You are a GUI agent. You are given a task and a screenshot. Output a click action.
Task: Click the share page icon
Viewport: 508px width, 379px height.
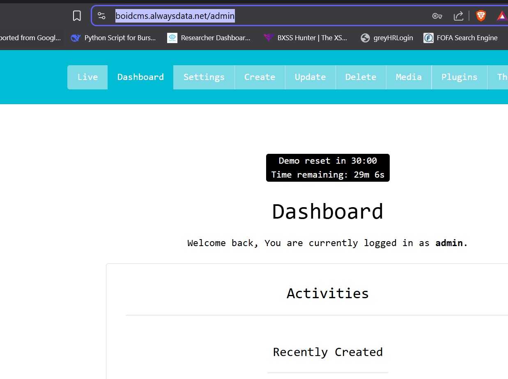[458, 16]
